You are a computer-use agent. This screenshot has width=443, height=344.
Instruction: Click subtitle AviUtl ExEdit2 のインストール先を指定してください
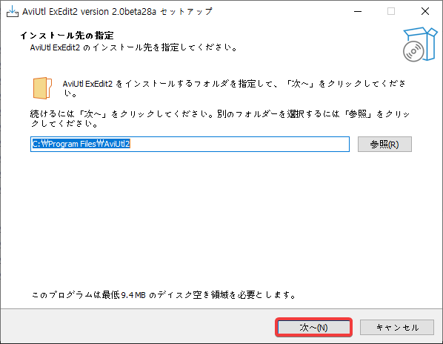point(133,47)
